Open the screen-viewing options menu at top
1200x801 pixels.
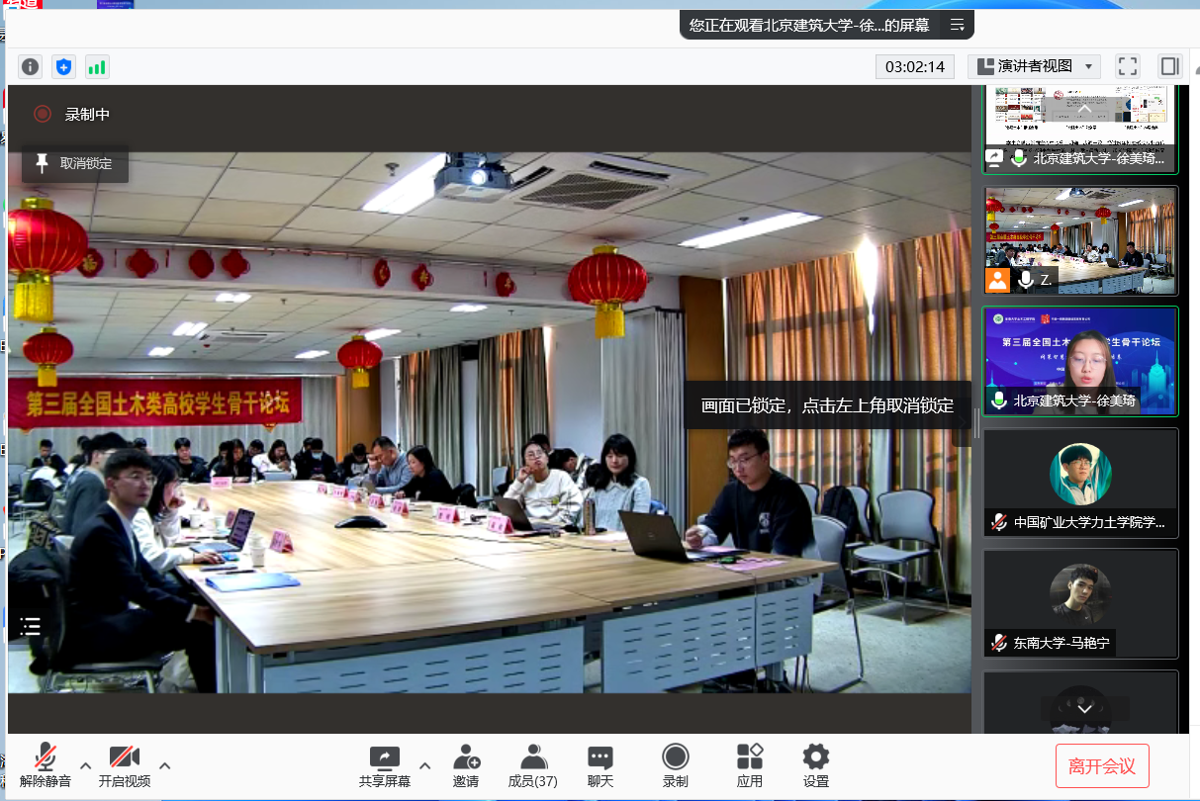[957, 25]
